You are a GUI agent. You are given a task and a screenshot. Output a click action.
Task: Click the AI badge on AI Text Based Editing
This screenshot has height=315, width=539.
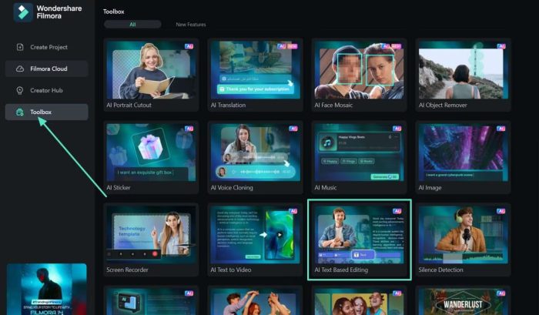[397, 211]
